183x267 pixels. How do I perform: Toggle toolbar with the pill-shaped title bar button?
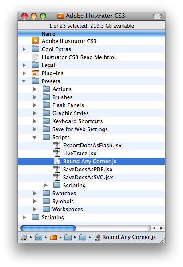point(157,16)
